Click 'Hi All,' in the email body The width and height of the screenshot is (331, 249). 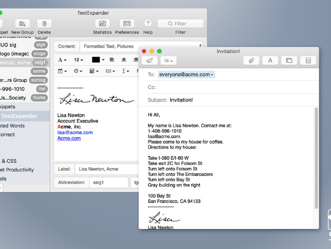154,115
